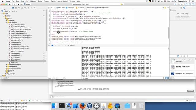196x110 pixels.
Task: Select Cocoa Touch Class template
Action: click(182, 61)
